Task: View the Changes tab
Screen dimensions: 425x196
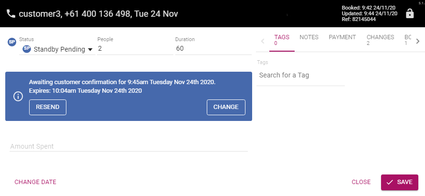Action: point(380,40)
